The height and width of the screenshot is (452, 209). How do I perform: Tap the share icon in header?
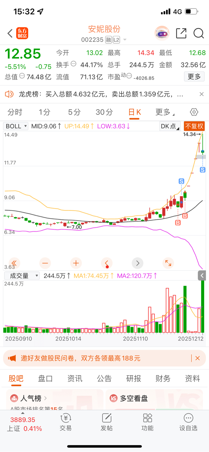click(181, 33)
